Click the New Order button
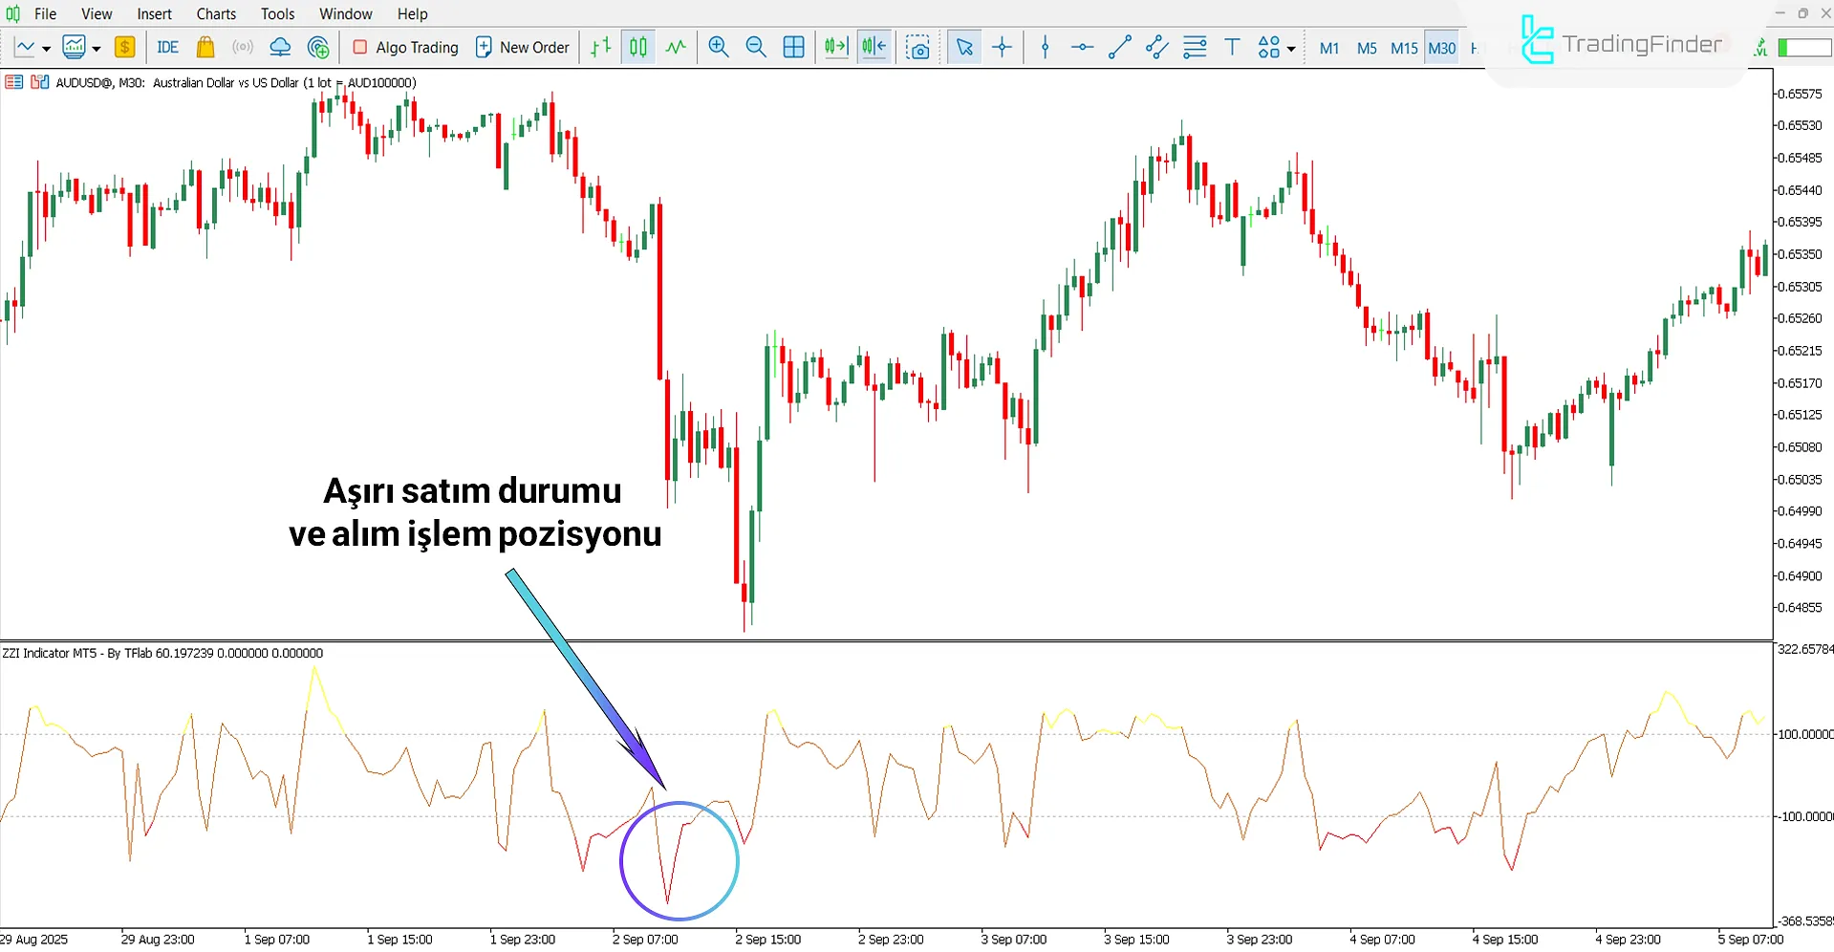 pyautogui.click(x=523, y=47)
